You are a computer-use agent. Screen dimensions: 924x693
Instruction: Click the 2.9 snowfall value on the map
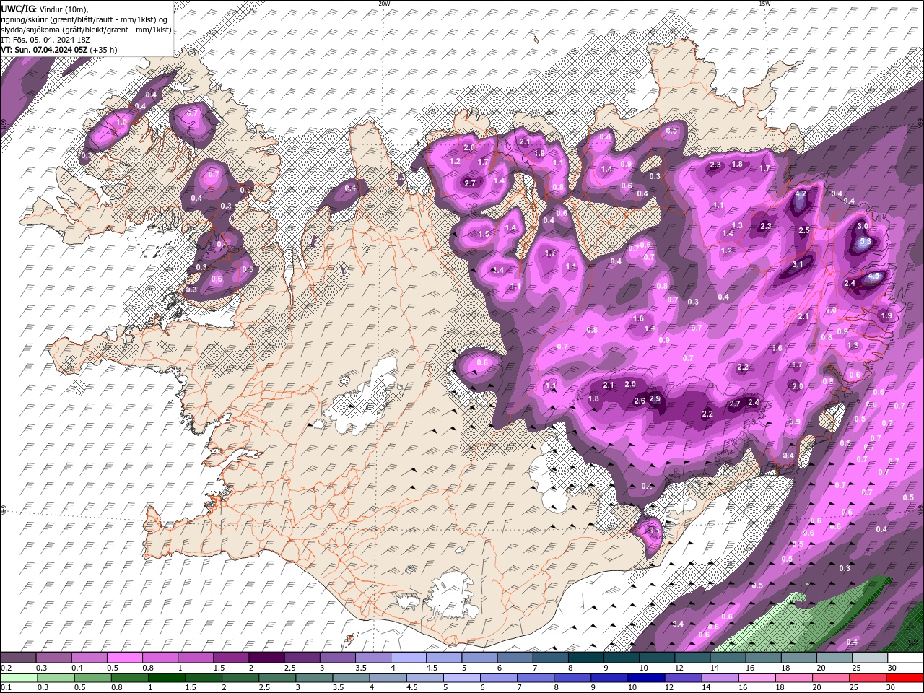coord(655,398)
